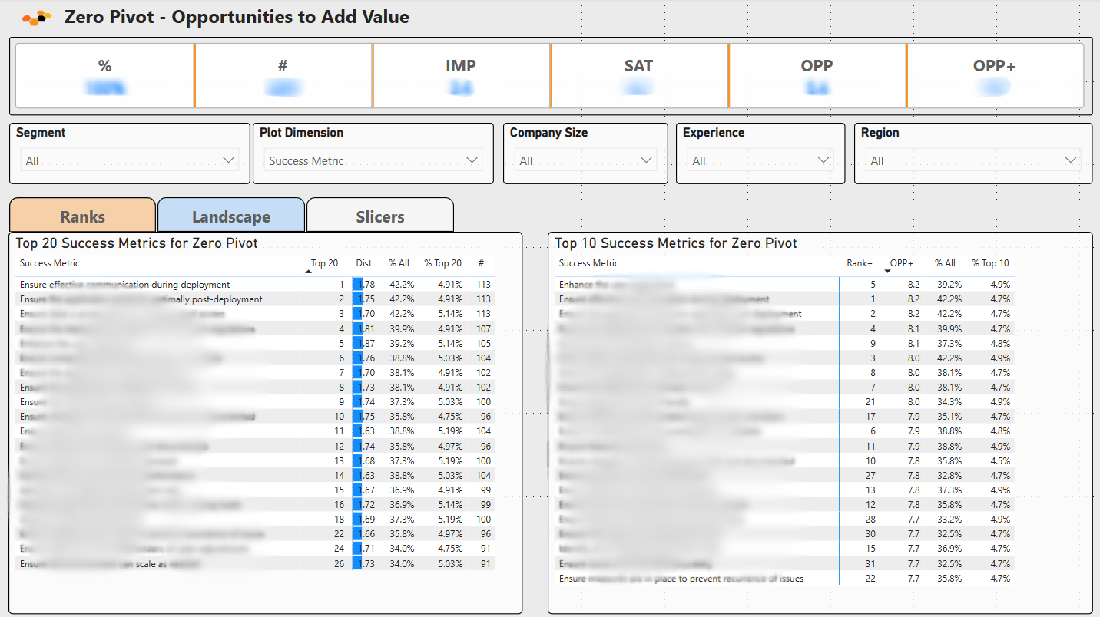Sort by % Top 20 column header

pos(443,263)
